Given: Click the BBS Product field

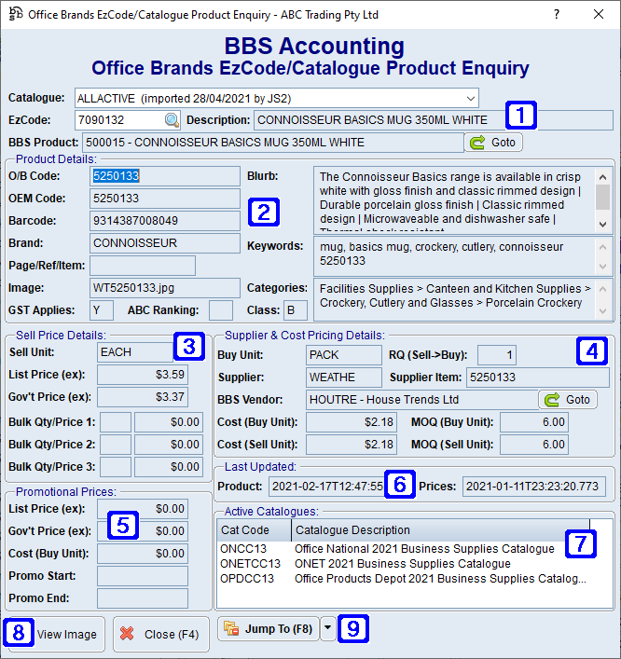Looking at the screenshot, I should pos(273,143).
